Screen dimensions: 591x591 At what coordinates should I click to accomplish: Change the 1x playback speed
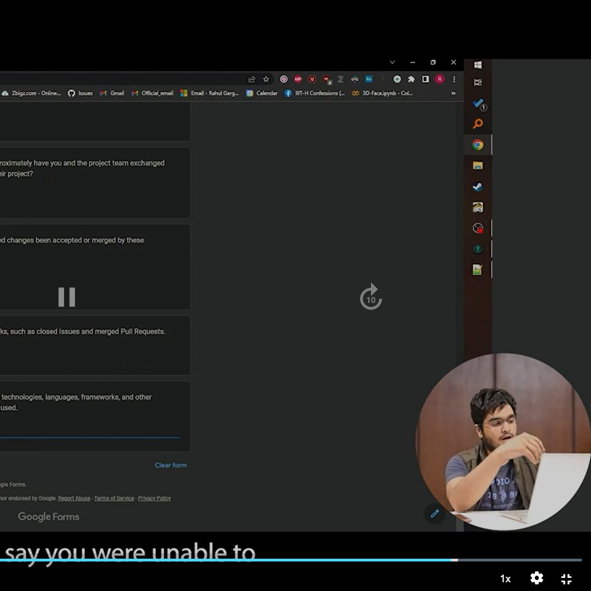pos(505,578)
